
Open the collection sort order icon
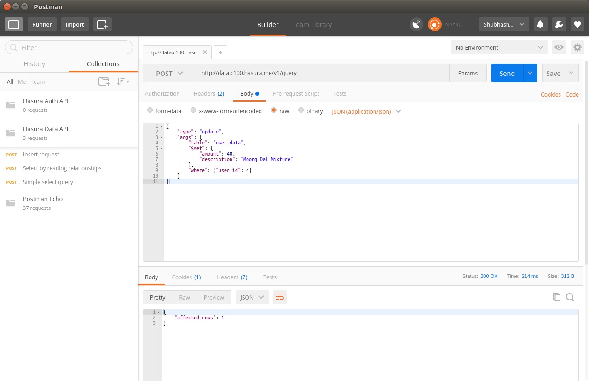[x=123, y=81]
